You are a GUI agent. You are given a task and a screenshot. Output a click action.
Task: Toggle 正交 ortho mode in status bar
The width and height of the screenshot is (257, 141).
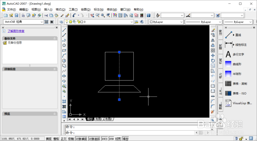tap(63, 139)
